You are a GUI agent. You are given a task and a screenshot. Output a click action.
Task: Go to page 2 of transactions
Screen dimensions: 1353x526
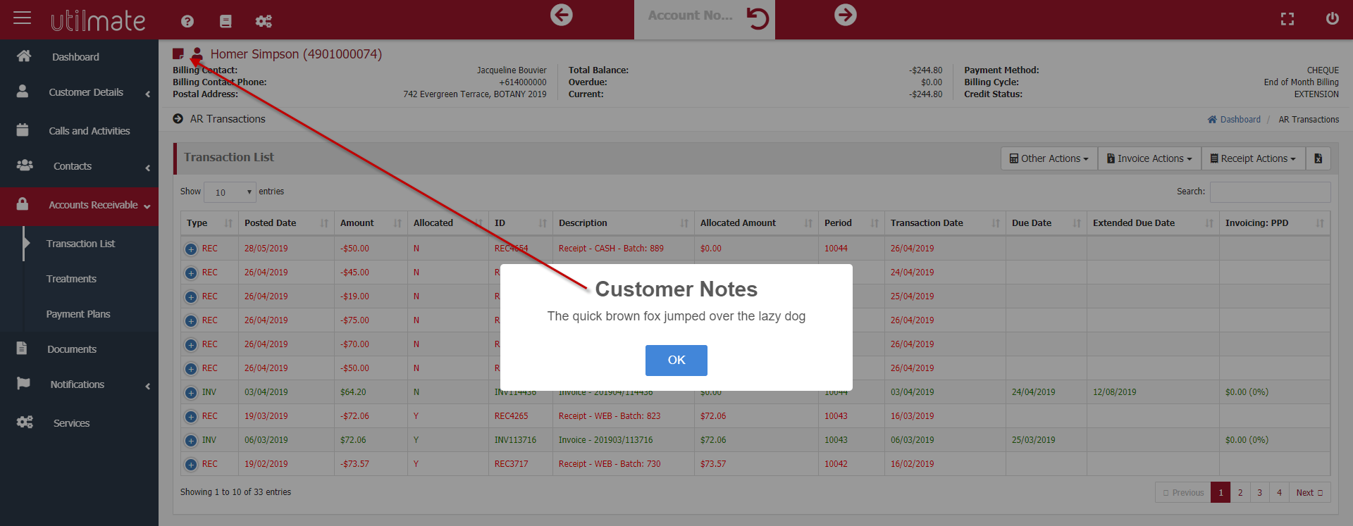pos(1240,492)
